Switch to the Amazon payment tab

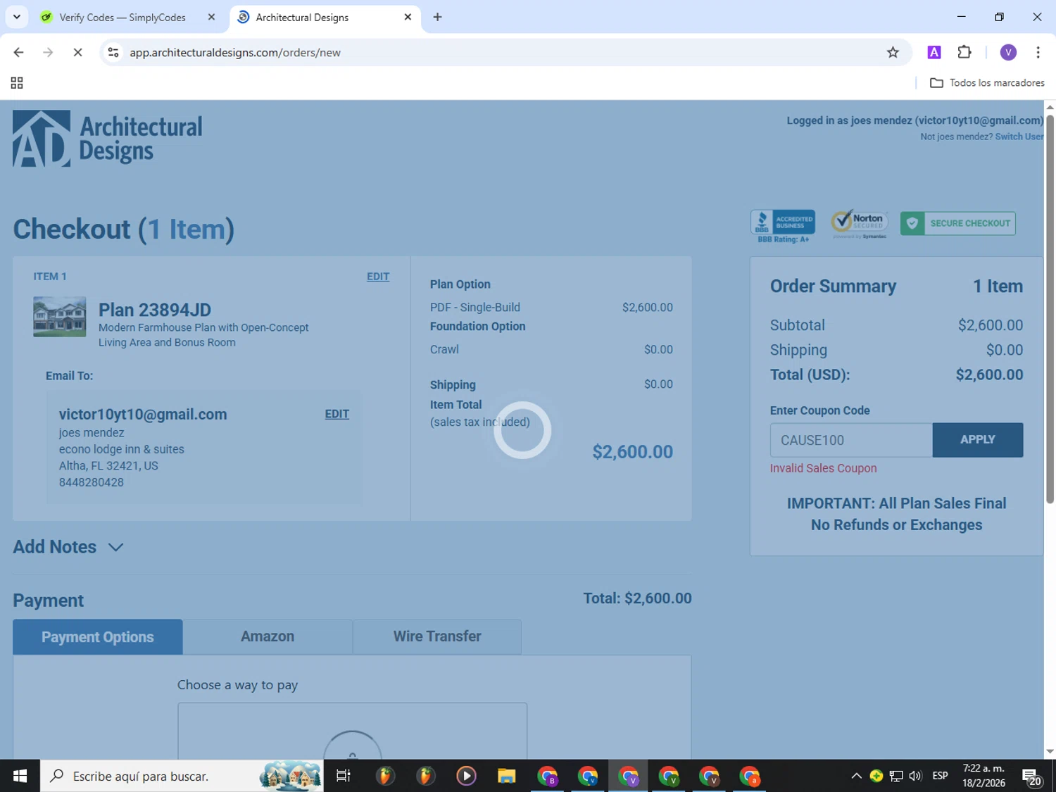[268, 637]
